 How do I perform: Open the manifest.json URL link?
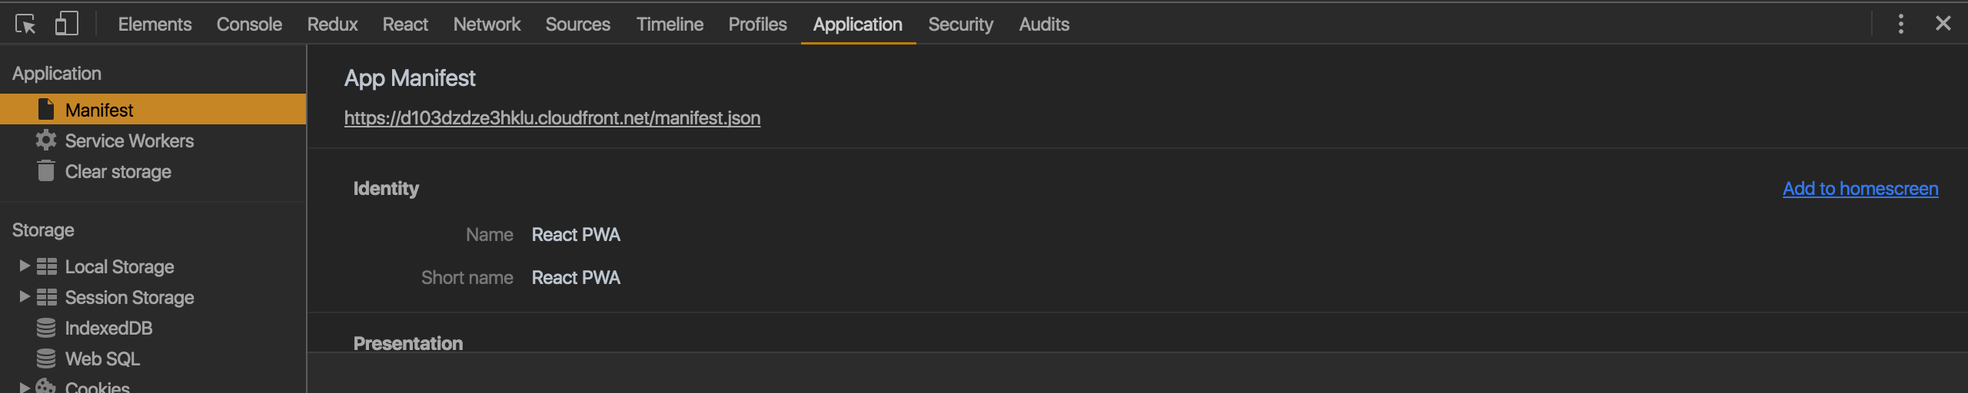coord(552,117)
